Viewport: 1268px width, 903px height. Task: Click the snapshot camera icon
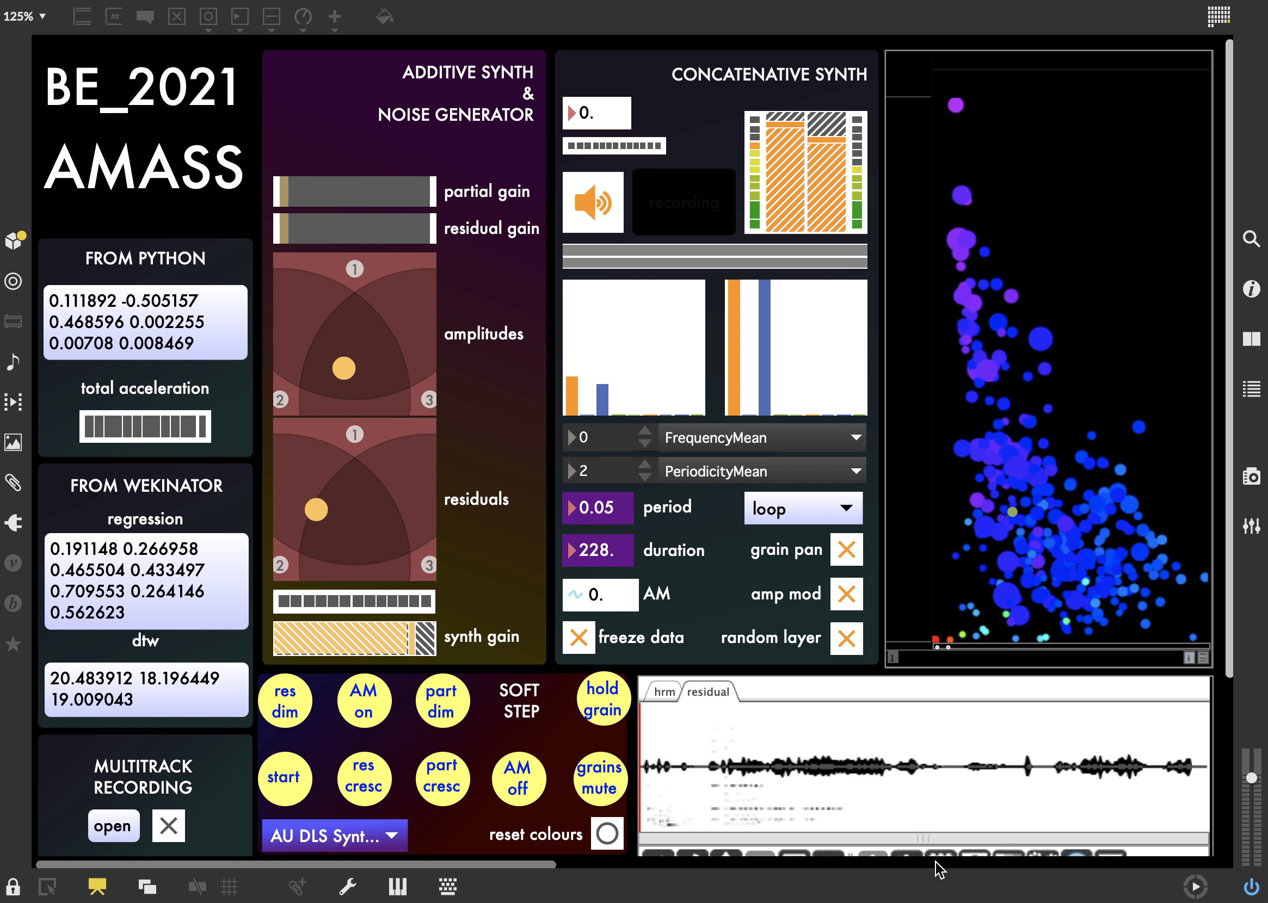[1251, 477]
